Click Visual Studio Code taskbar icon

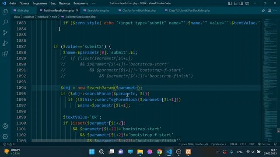169,152
